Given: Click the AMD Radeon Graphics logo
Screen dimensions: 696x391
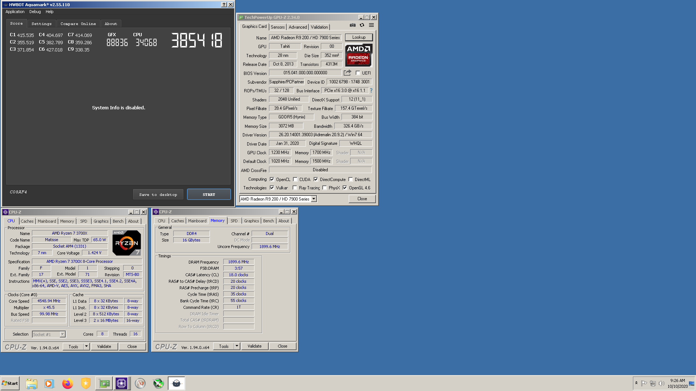Looking at the screenshot, I should [x=359, y=55].
